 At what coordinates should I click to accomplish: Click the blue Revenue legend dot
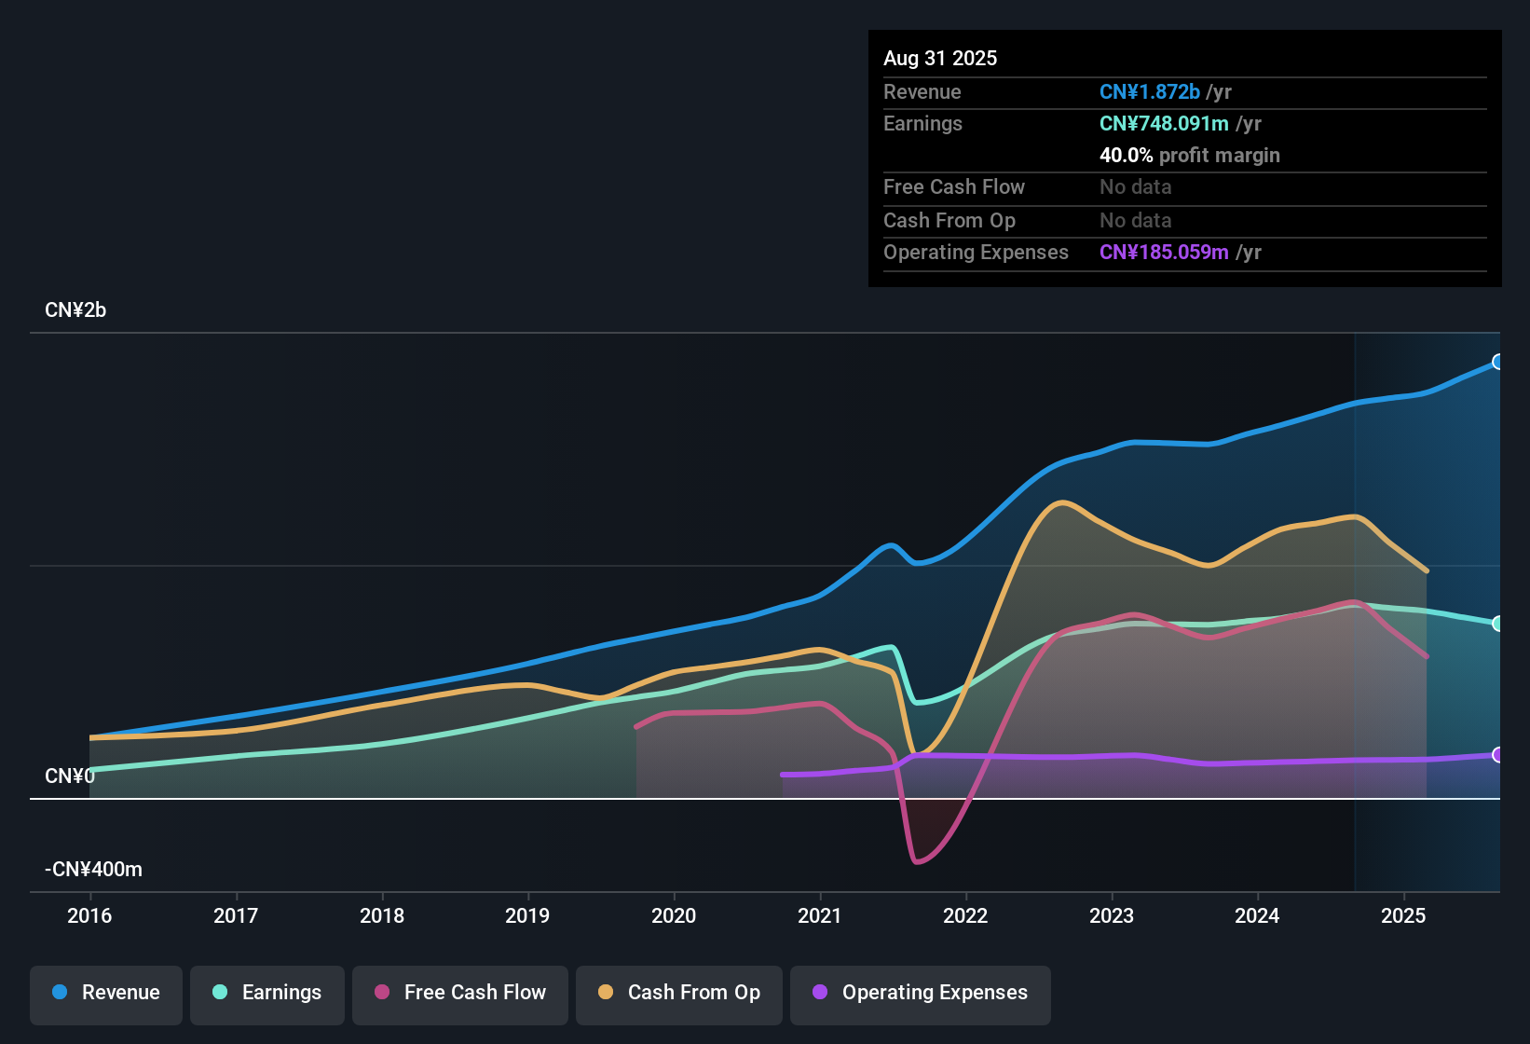pos(60,993)
